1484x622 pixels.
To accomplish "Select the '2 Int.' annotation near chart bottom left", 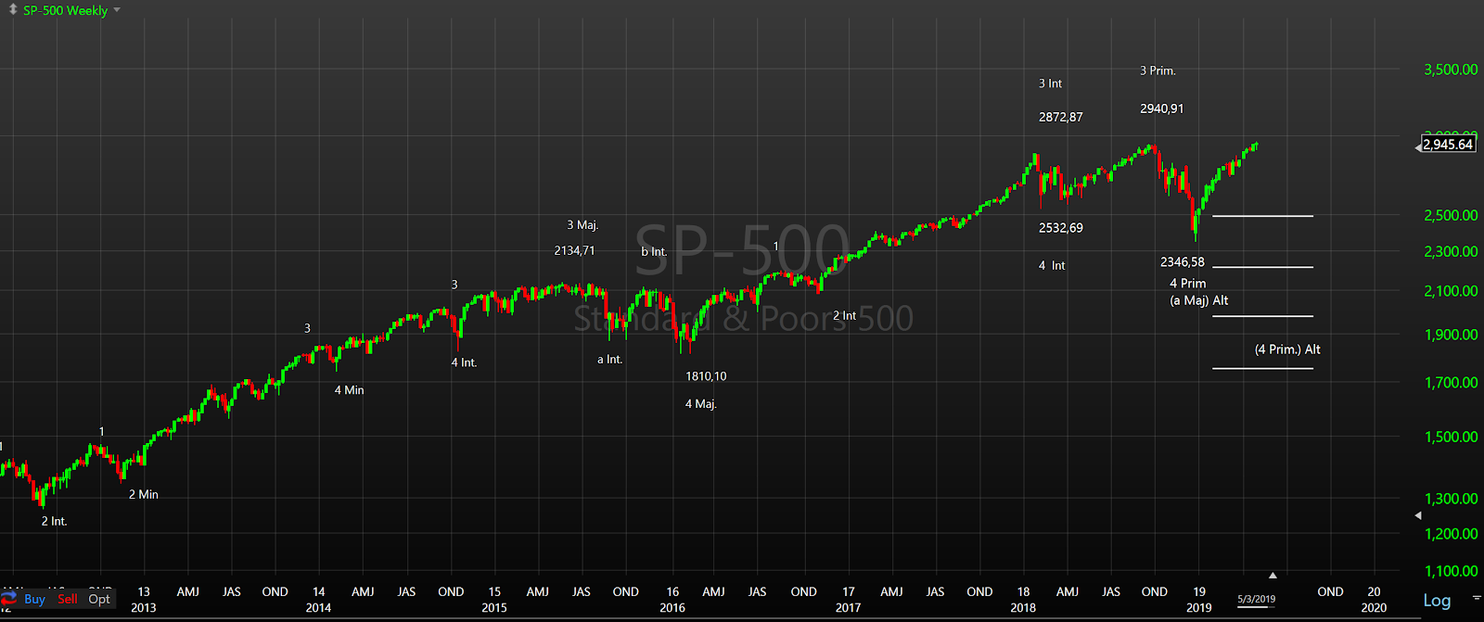I will tap(54, 522).
